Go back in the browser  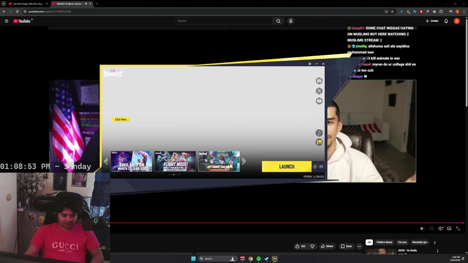[x=4, y=11]
